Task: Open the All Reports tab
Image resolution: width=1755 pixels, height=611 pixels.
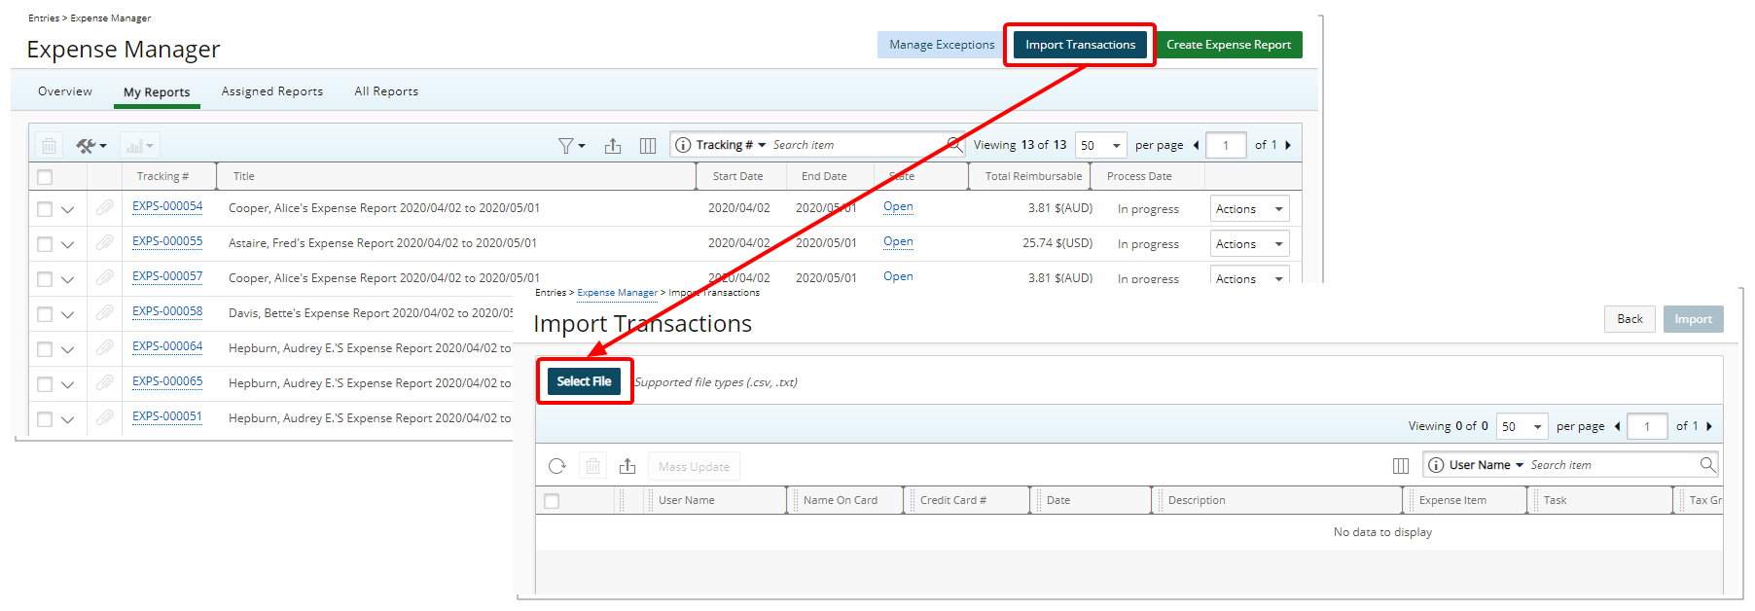Action: click(x=386, y=91)
